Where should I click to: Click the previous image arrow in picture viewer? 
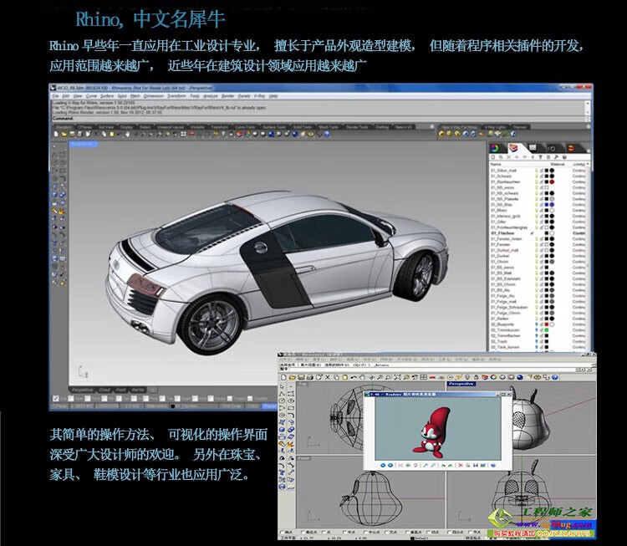[x=383, y=466]
